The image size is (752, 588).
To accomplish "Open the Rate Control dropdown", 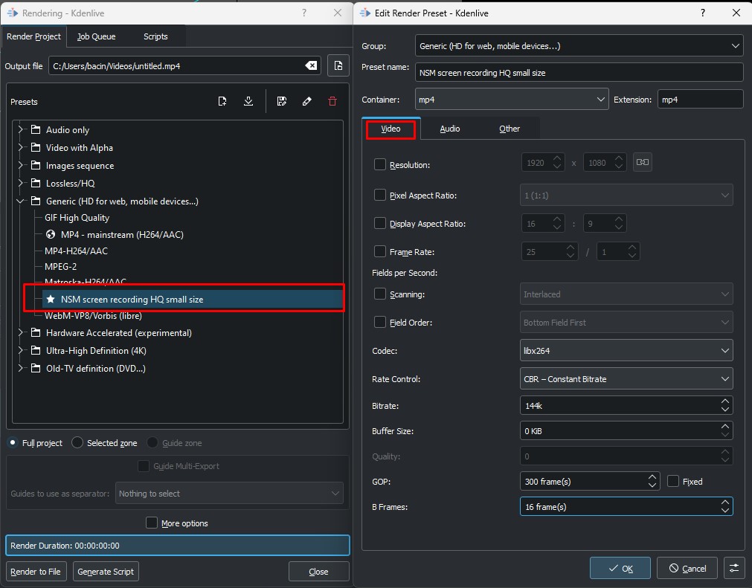I will (626, 378).
